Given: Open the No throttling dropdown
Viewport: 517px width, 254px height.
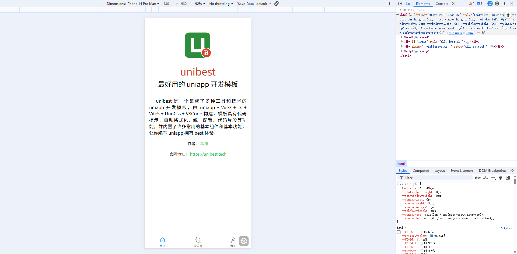Looking at the screenshot, I should pyautogui.click(x=221, y=3).
